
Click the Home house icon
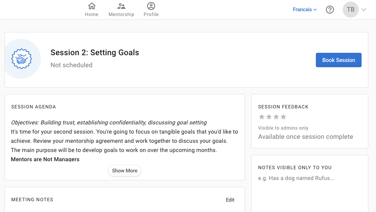tap(91, 6)
